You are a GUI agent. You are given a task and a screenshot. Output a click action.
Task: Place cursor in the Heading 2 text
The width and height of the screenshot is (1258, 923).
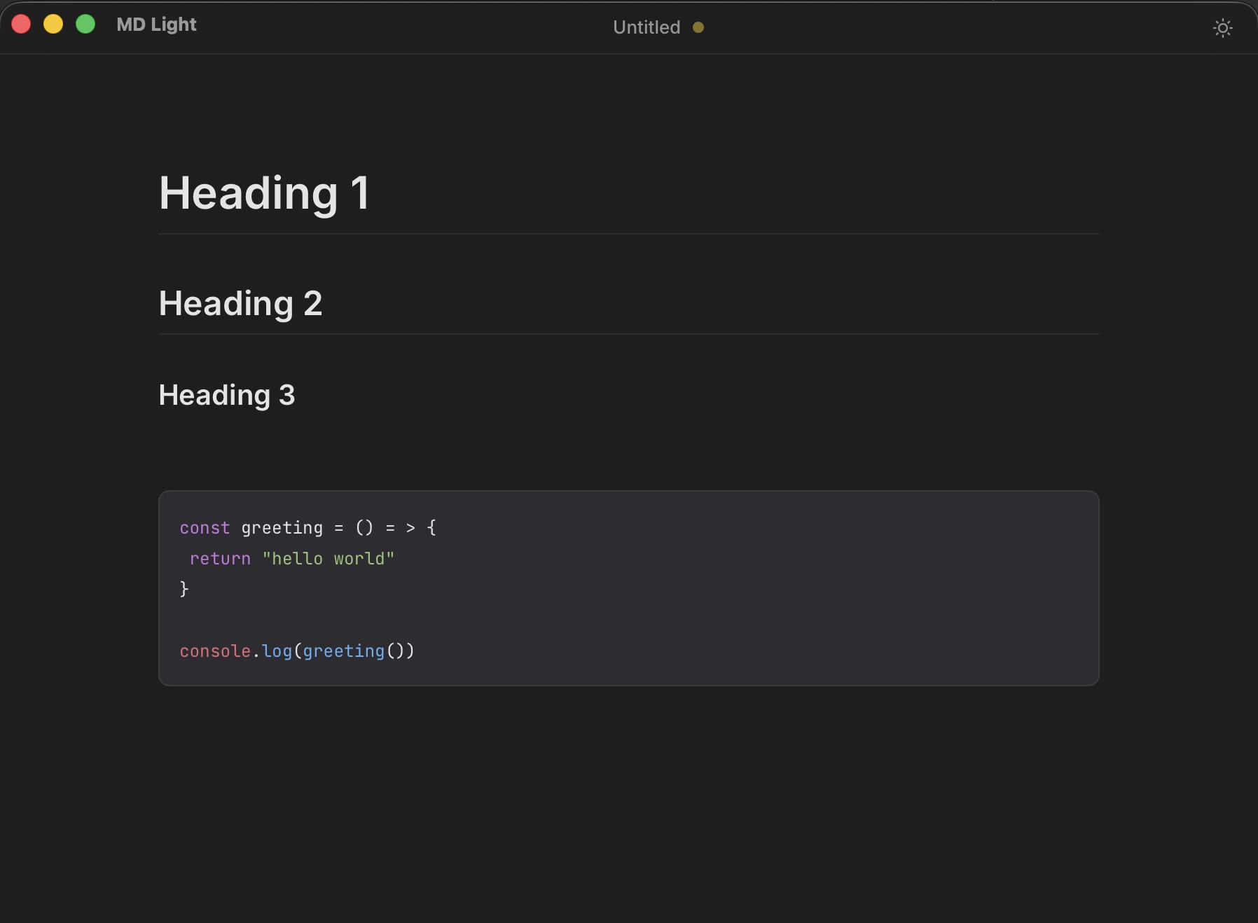point(240,304)
